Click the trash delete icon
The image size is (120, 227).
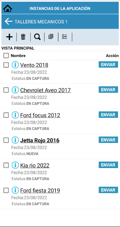tap(23, 37)
